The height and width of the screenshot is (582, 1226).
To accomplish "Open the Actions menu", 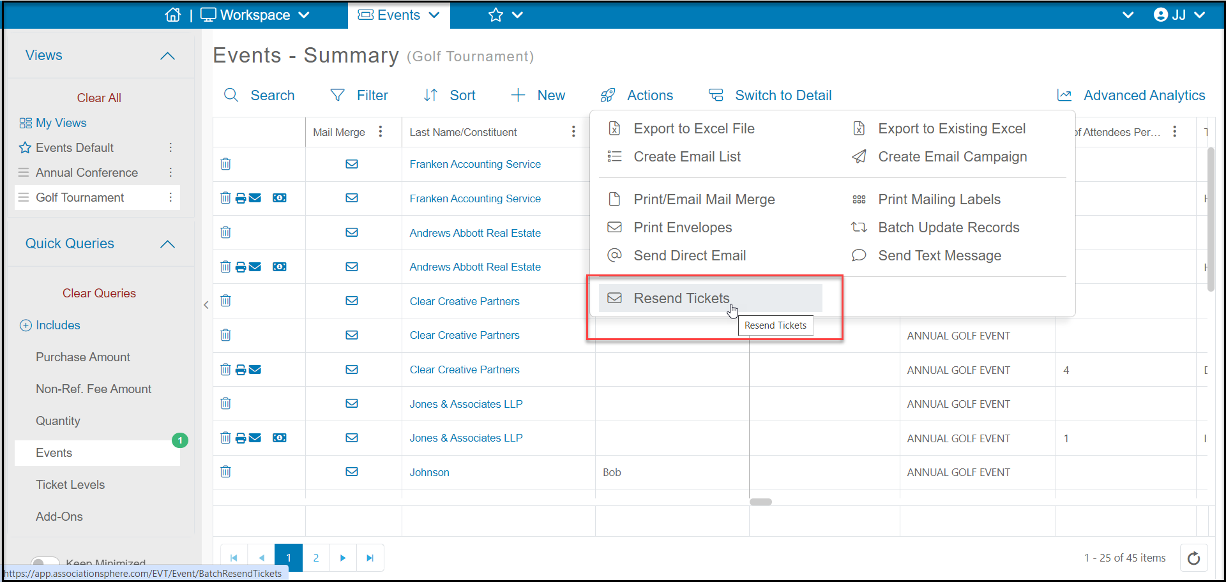I will point(637,95).
